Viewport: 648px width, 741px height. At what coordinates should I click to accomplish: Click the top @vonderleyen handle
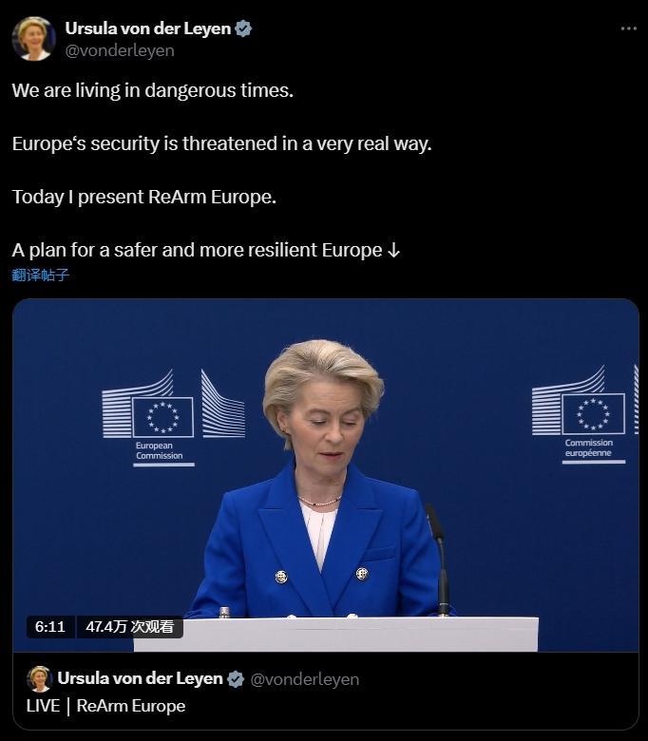[120, 50]
